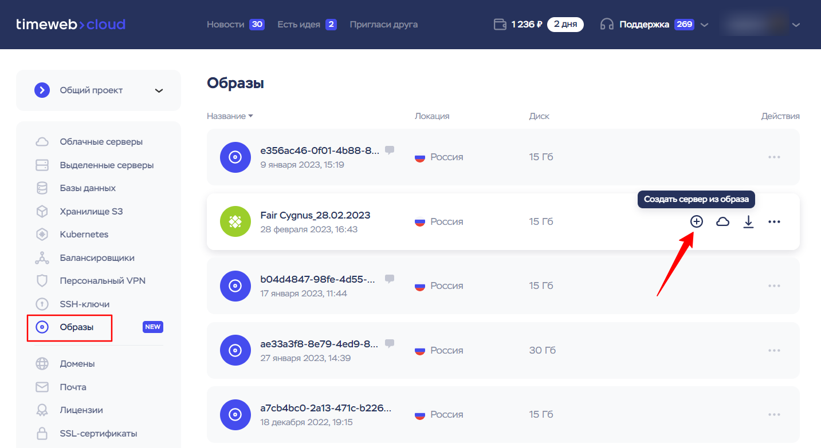Open the Новости link in header
Viewport: 821px width, 448px height.
coord(225,25)
